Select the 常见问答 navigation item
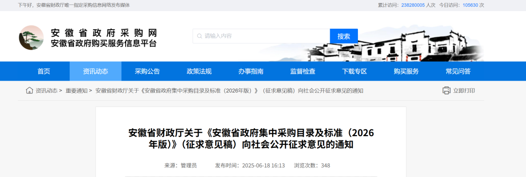Image resolution: width=526 pixels, height=177 pixels. pyautogui.click(x=458, y=71)
